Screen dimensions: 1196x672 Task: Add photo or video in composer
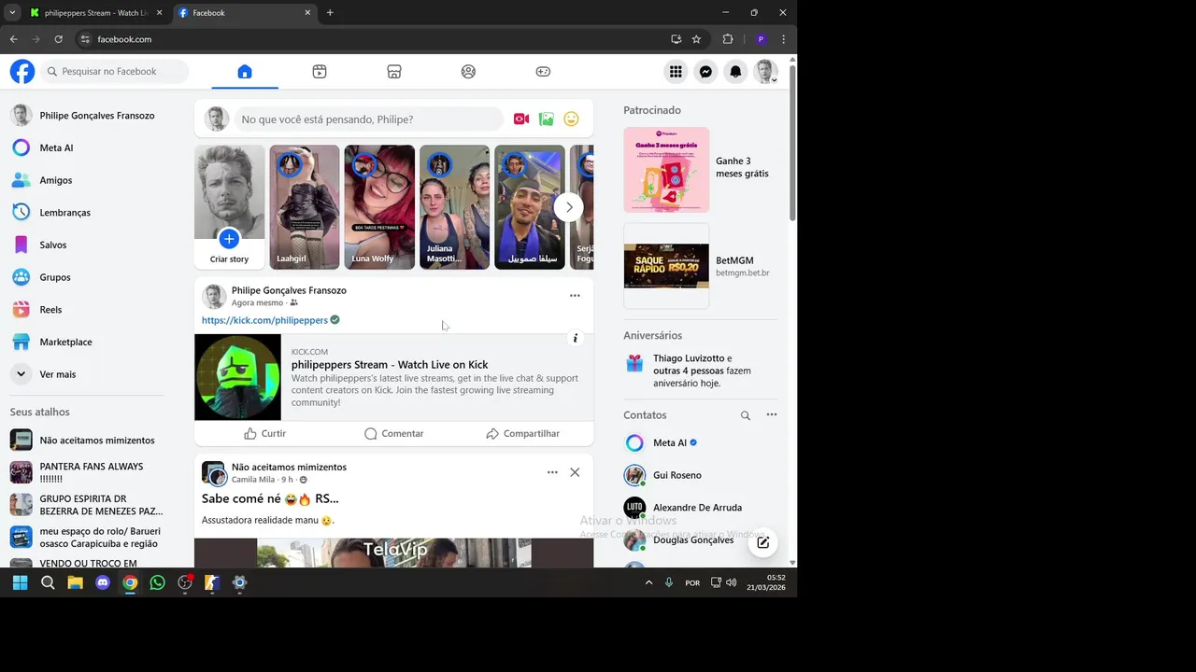[547, 119]
